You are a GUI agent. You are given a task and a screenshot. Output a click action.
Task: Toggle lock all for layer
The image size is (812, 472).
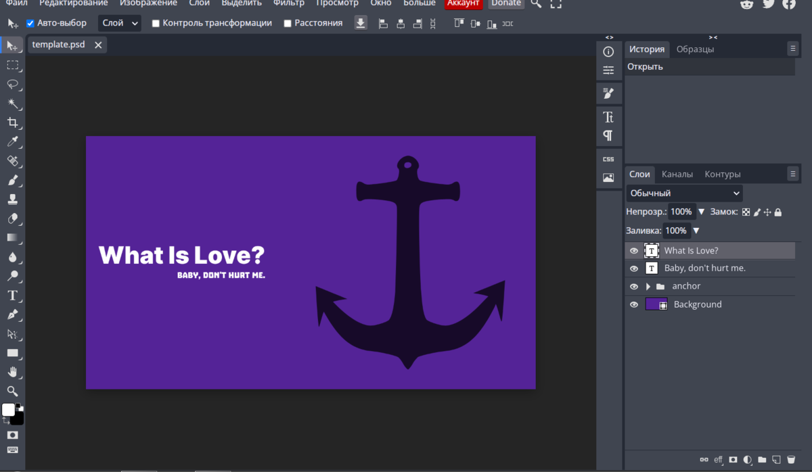click(778, 212)
